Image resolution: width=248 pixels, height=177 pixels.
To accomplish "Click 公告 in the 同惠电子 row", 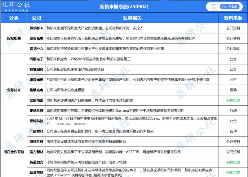I will (x=233, y=59).
